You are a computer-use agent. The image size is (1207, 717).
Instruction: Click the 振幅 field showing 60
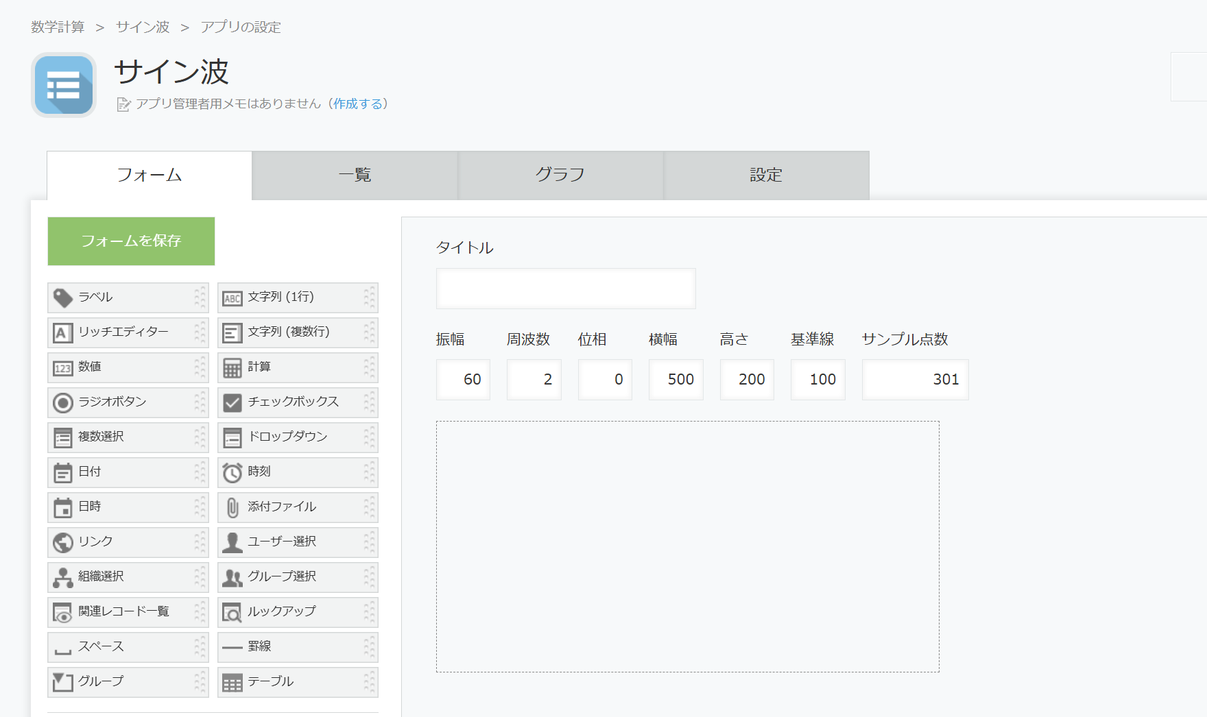[x=464, y=380]
